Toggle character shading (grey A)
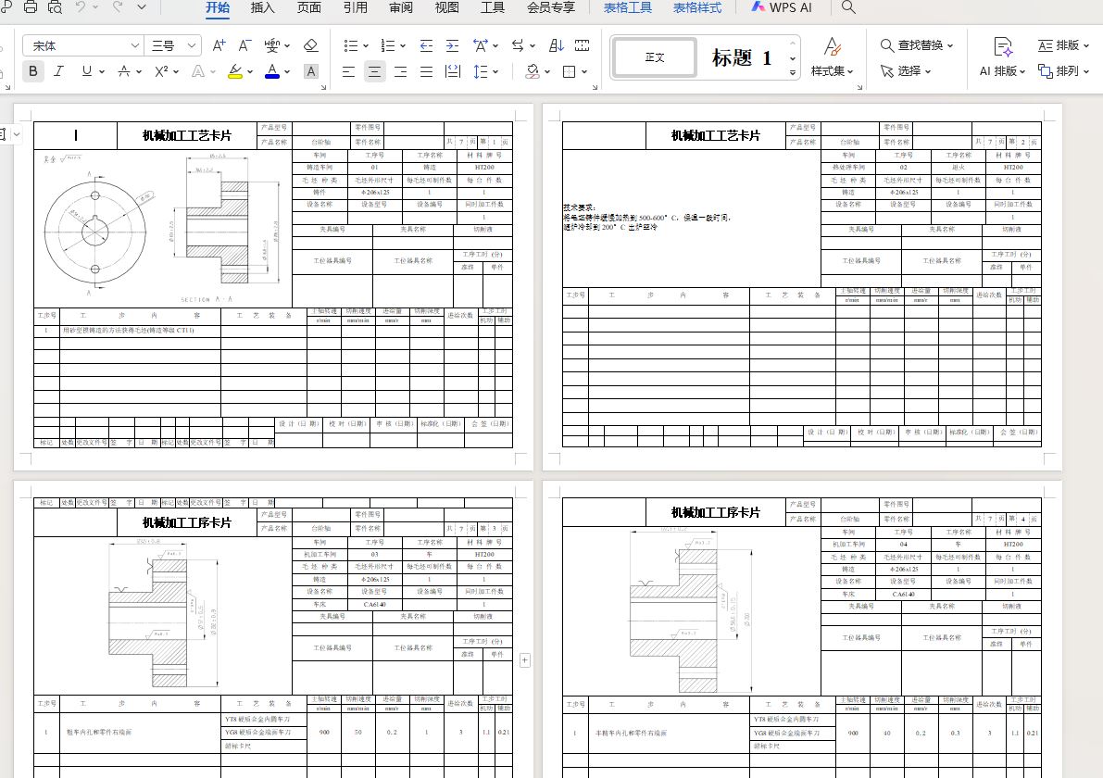Viewport: 1103px width, 778px height. point(311,71)
